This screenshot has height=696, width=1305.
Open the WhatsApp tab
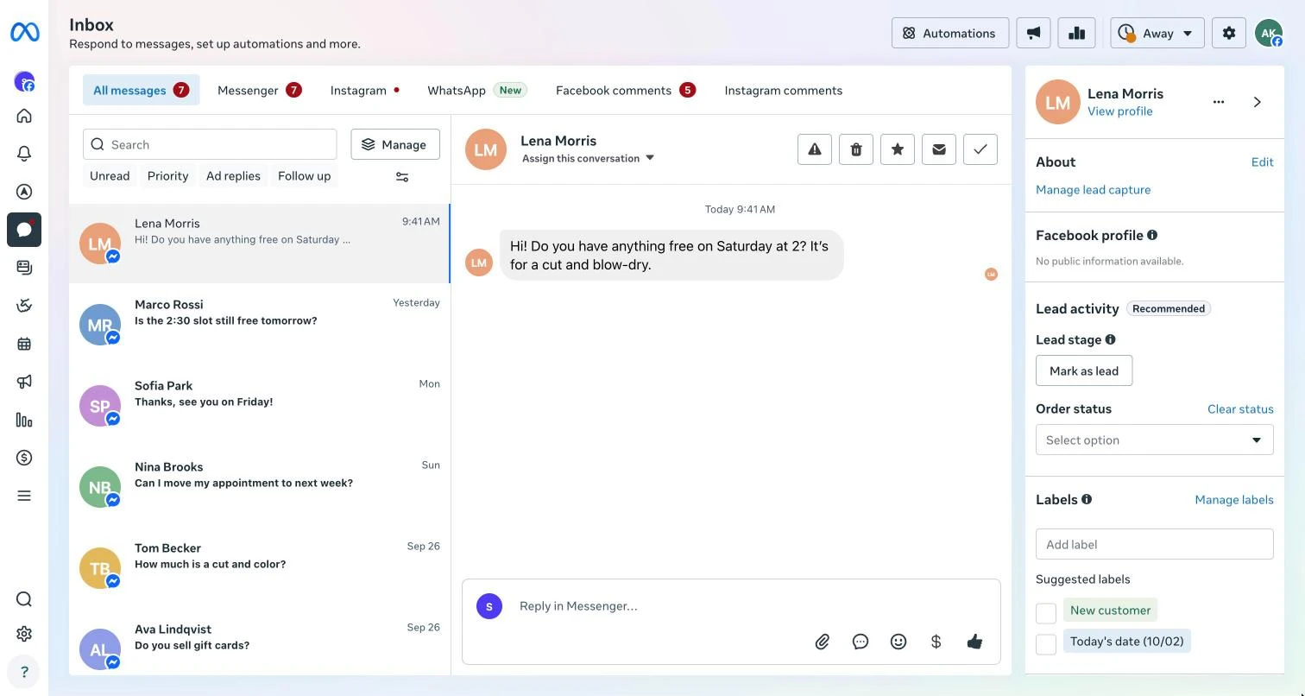(476, 90)
